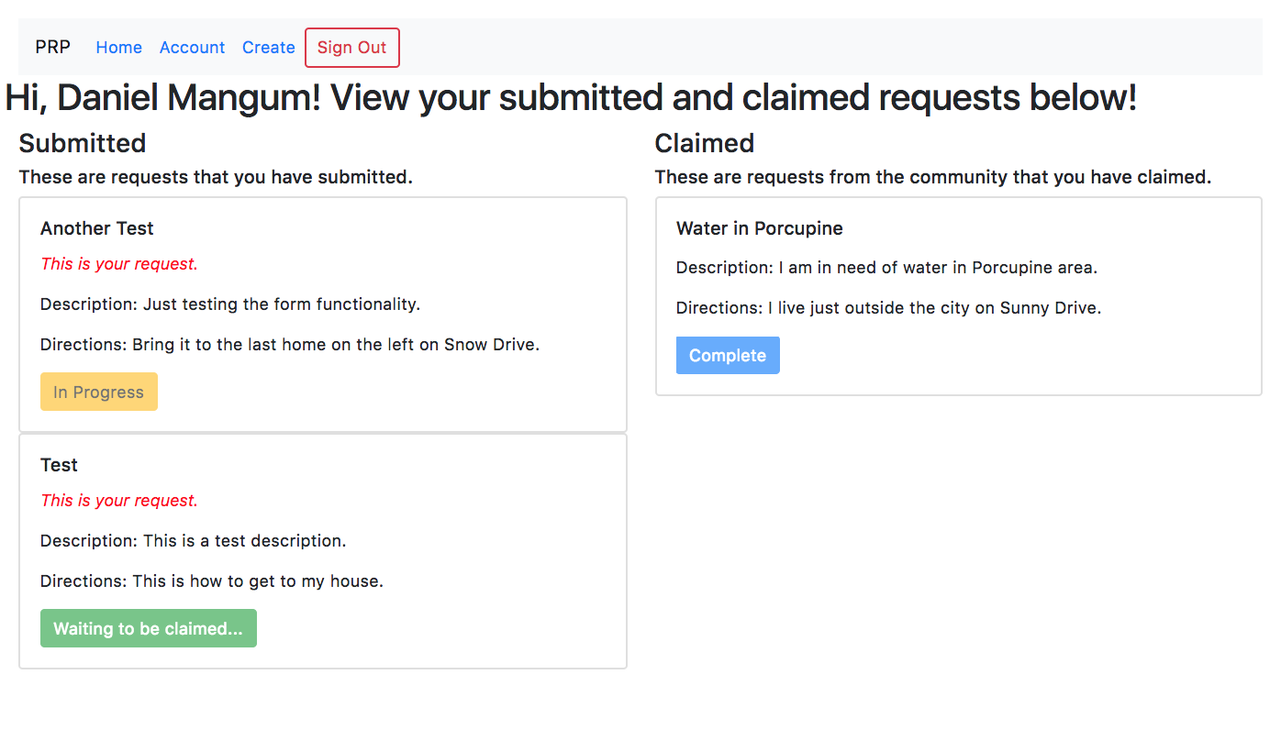
Task: Click the 'This is a test description' text
Action: pos(193,541)
